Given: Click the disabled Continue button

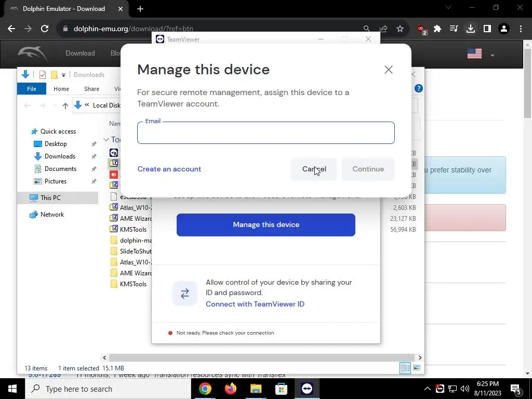Looking at the screenshot, I should point(368,169).
